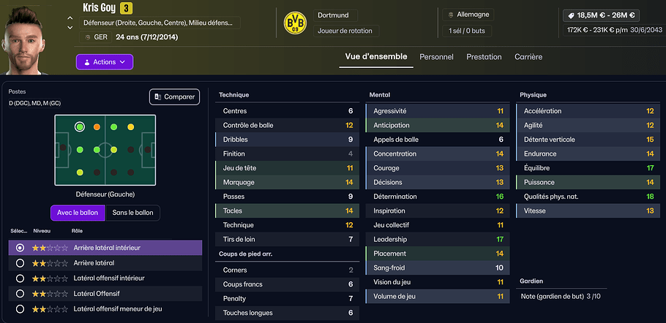Select the Latéral Offensif role radio button
The width and height of the screenshot is (666, 323).
tap(20, 294)
